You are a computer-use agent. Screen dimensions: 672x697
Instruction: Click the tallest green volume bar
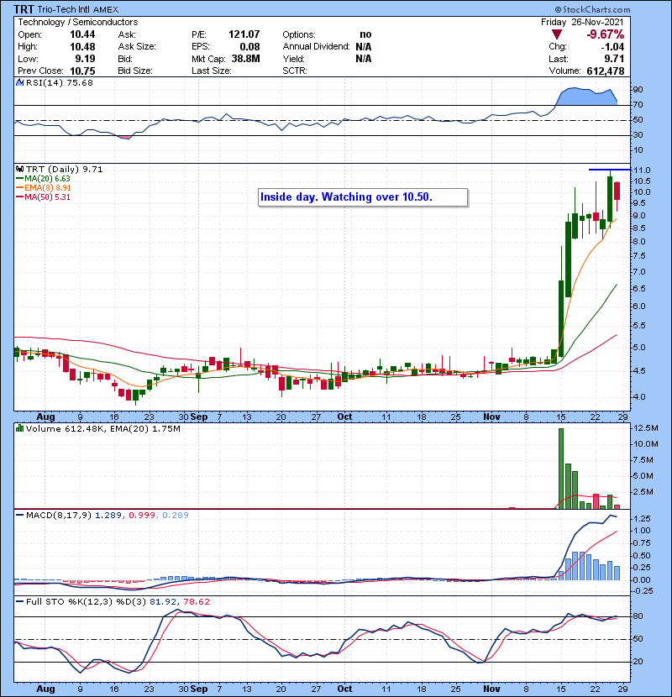[561, 468]
